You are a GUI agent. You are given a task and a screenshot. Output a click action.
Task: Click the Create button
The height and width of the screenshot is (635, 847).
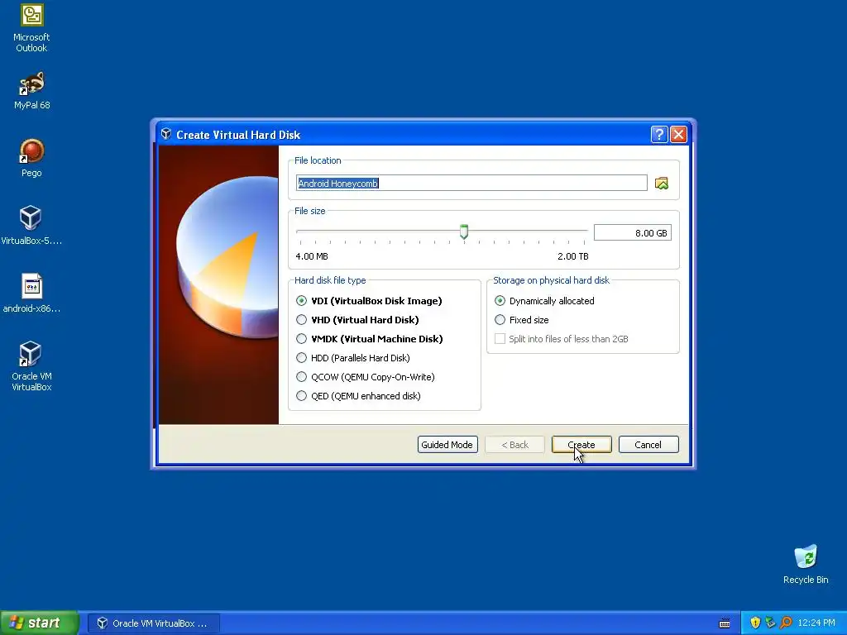[581, 444]
